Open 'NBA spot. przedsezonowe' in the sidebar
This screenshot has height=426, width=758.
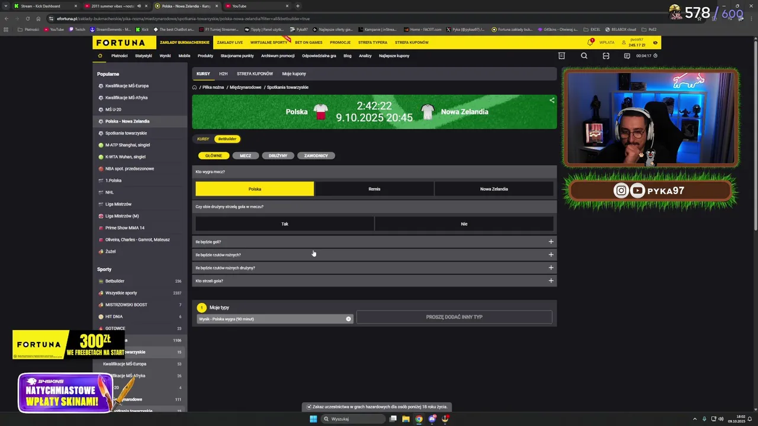pyautogui.click(x=130, y=169)
